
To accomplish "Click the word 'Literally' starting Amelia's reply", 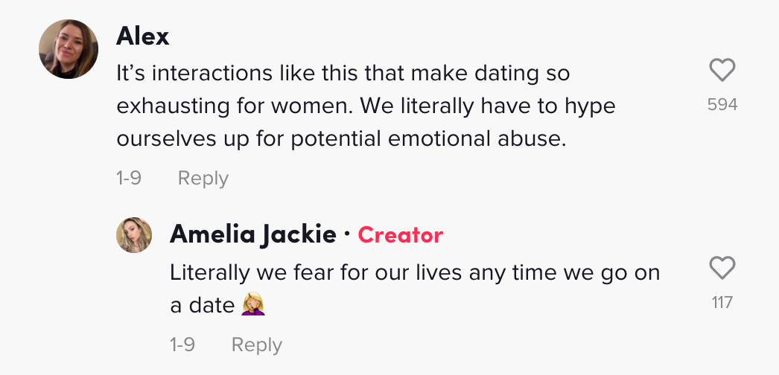I will tap(211, 273).
